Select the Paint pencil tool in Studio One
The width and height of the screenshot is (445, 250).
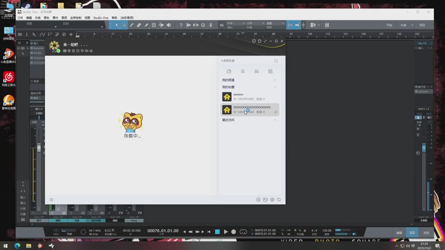146,25
